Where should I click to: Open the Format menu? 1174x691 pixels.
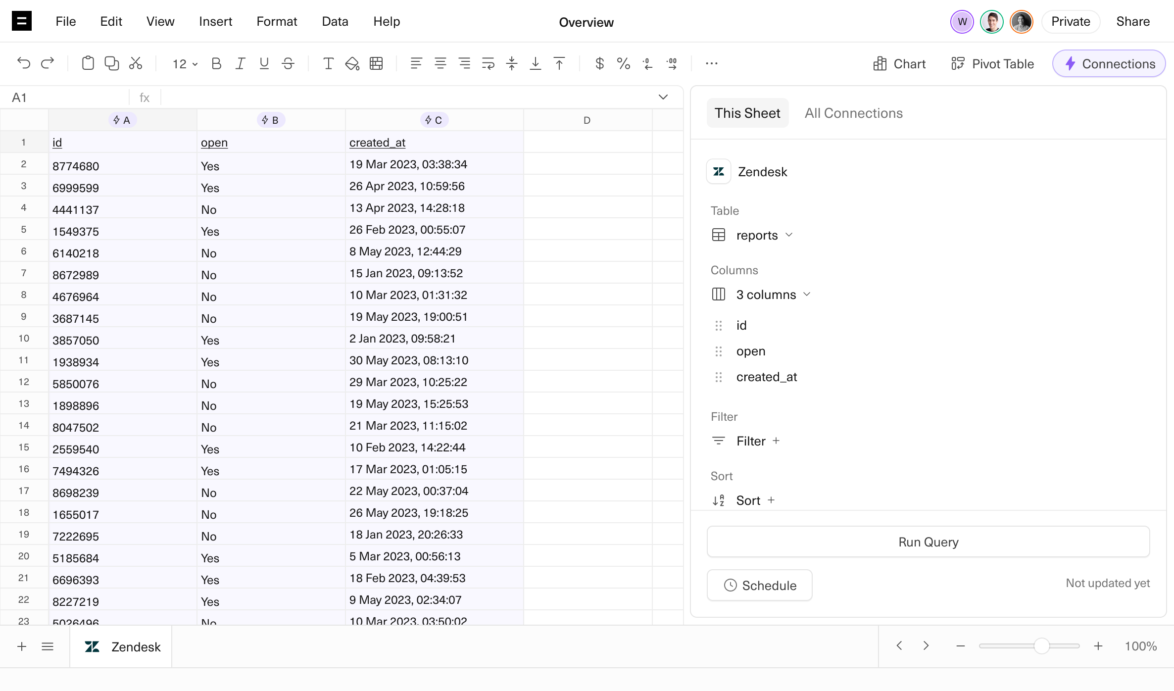tap(276, 21)
